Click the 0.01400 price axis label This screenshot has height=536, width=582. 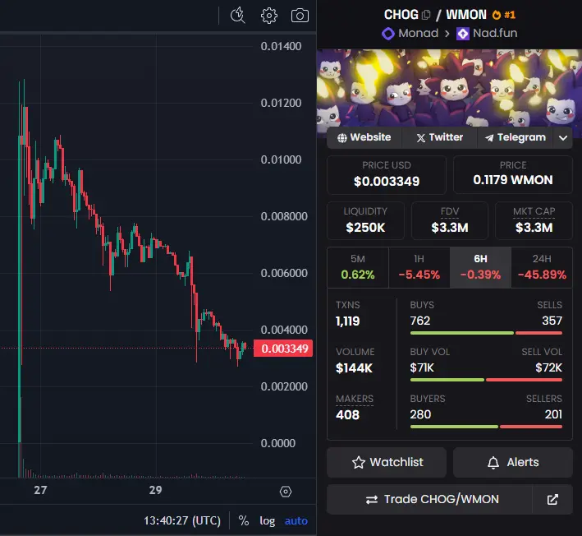click(x=281, y=47)
